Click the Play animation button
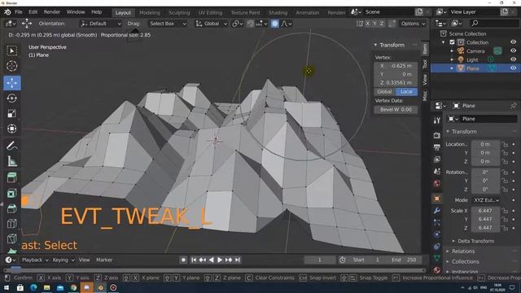The width and height of the screenshot is (521, 293). [220, 260]
